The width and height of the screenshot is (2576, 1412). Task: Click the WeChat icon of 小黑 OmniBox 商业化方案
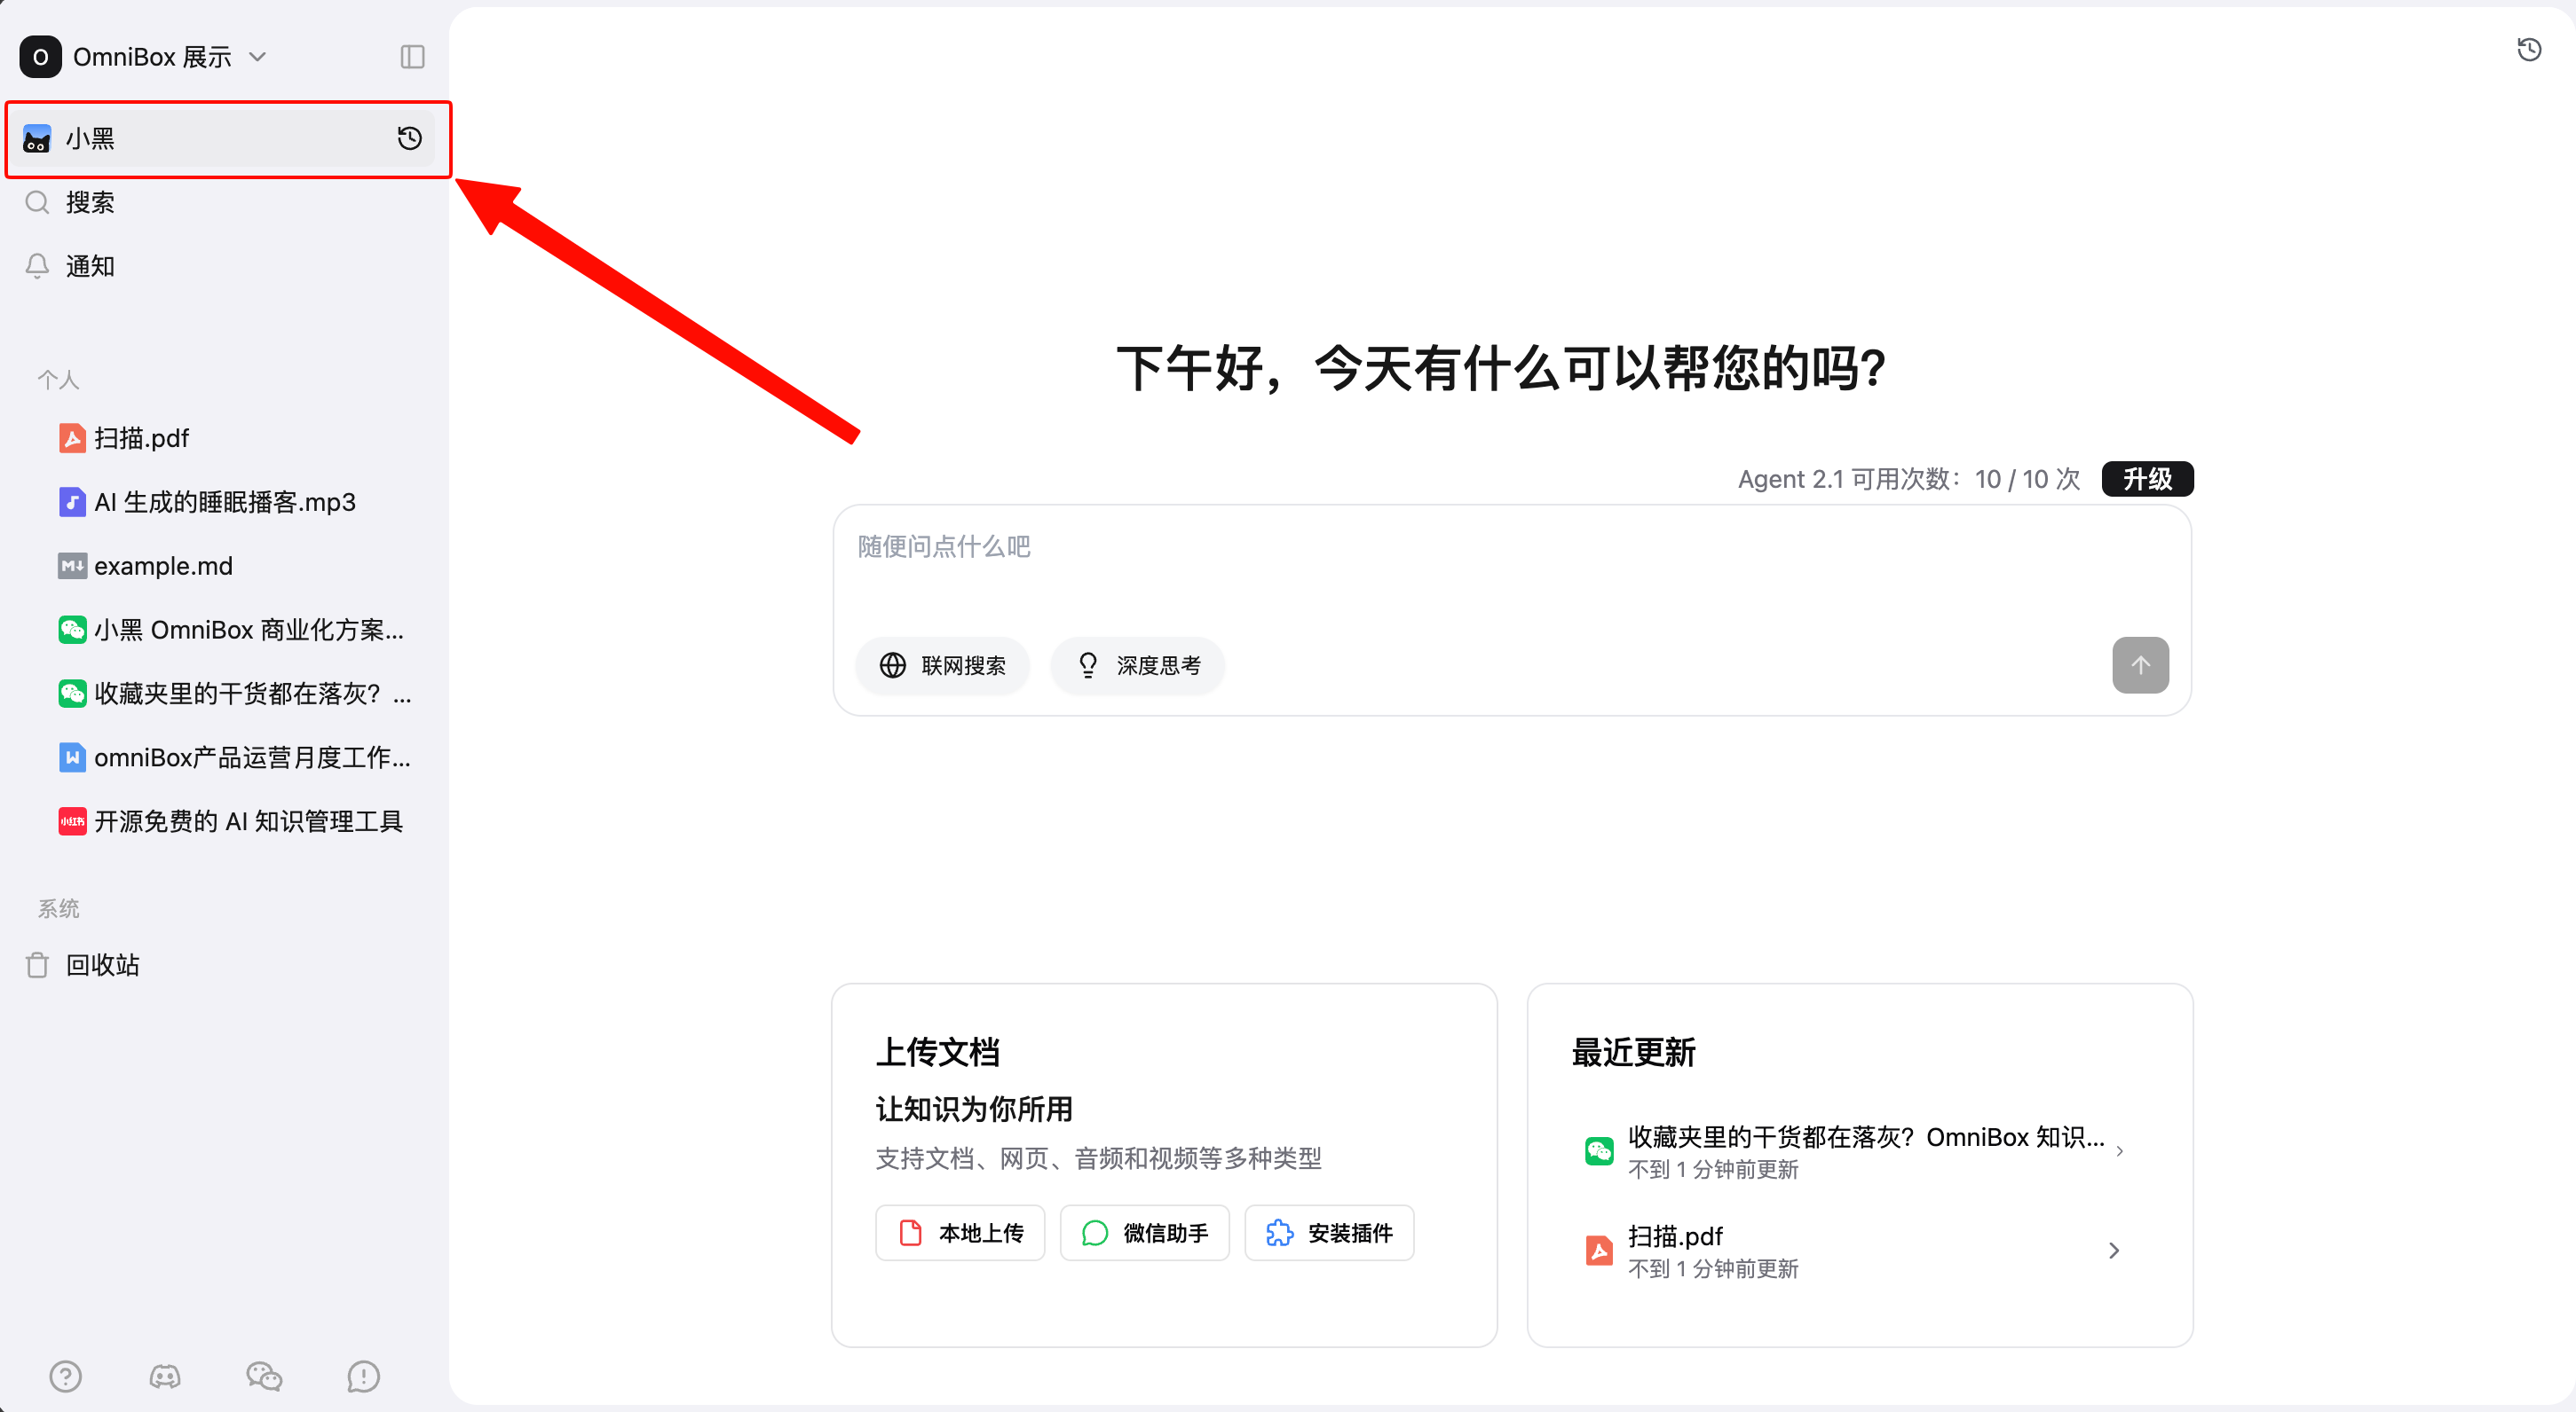[x=72, y=630]
